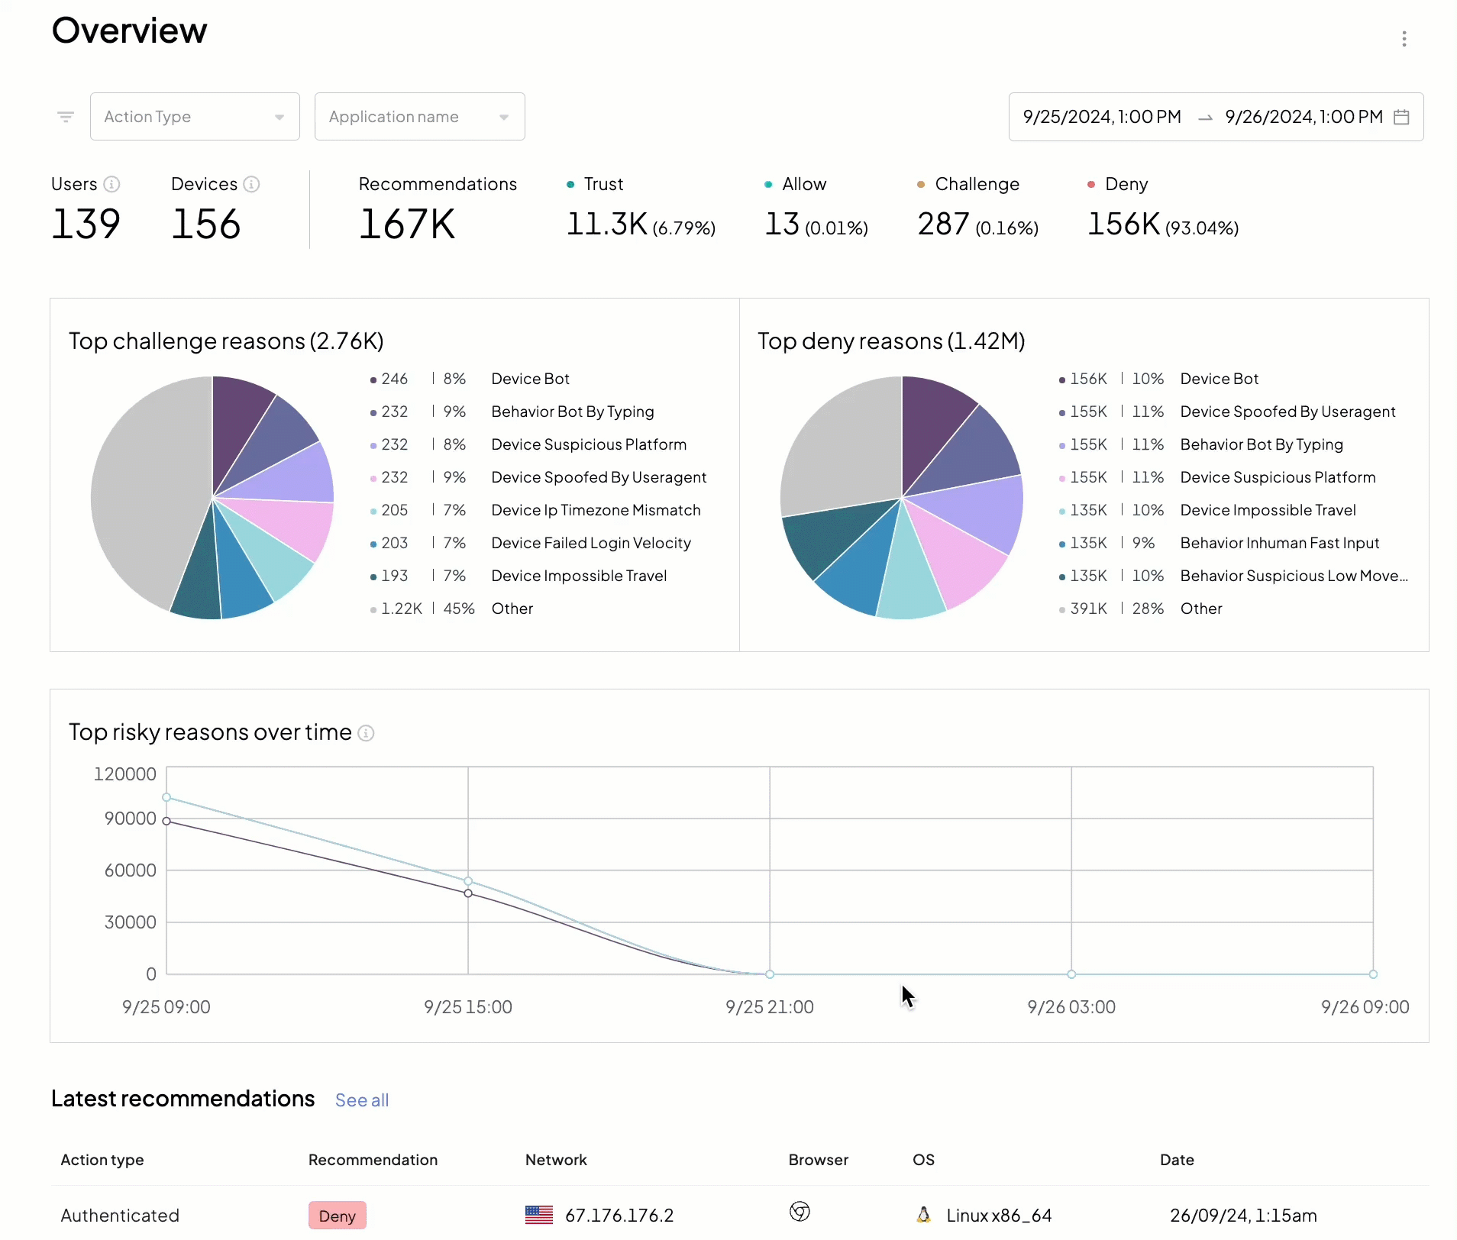
Task: Click the info icon beside the Devices count
Action: click(x=253, y=184)
